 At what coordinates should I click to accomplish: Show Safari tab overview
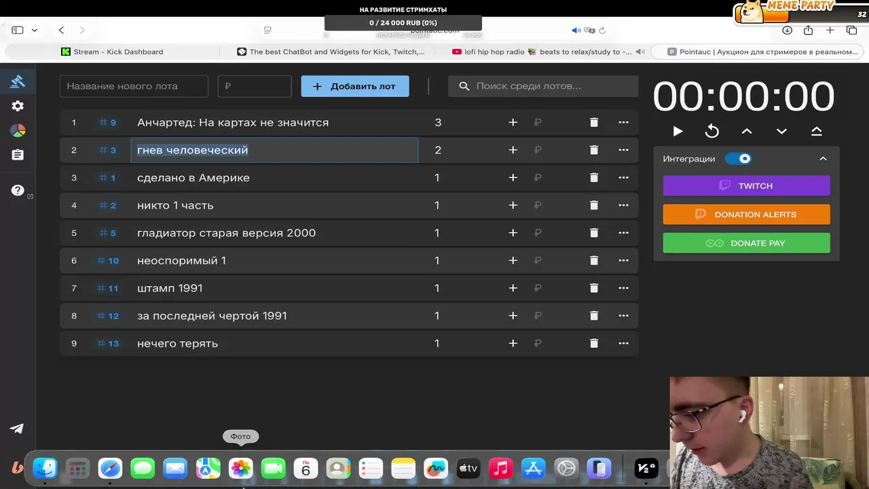click(x=851, y=30)
